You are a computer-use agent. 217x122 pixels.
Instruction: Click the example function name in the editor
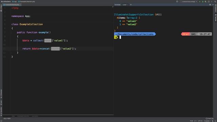coord(43,33)
